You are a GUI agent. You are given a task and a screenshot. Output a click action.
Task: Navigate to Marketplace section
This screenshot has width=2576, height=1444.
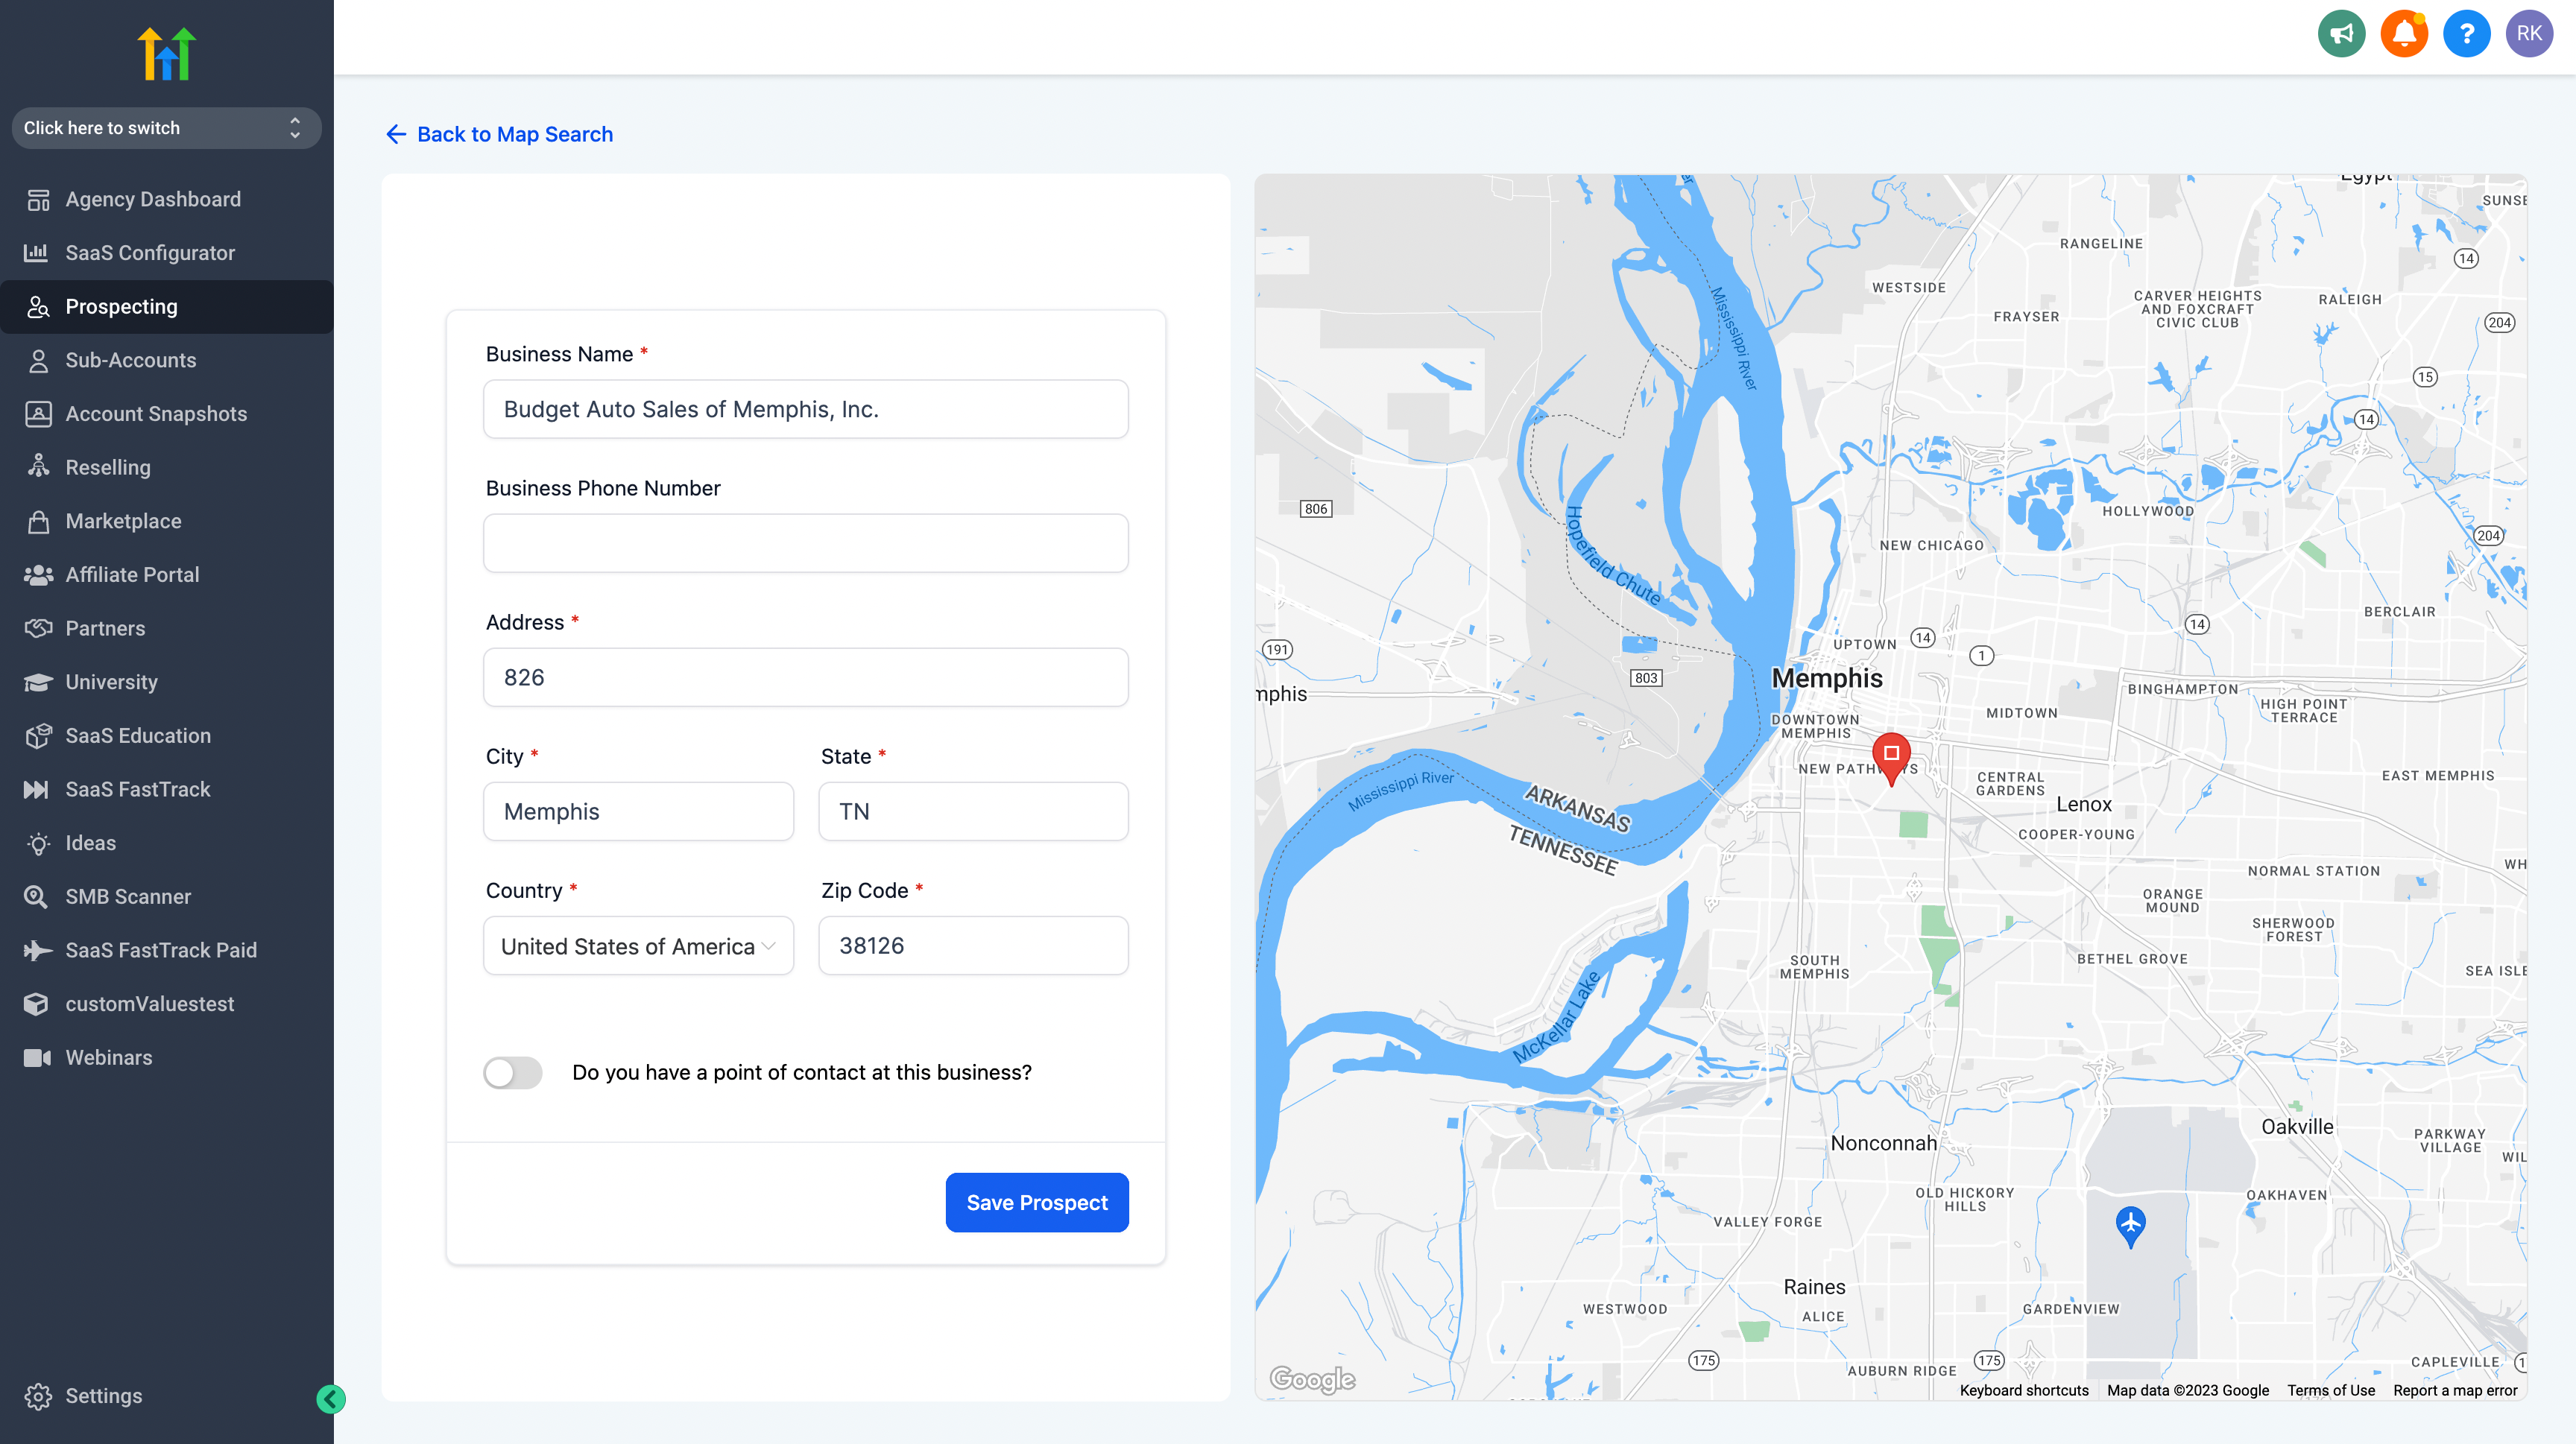click(x=124, y=520)
